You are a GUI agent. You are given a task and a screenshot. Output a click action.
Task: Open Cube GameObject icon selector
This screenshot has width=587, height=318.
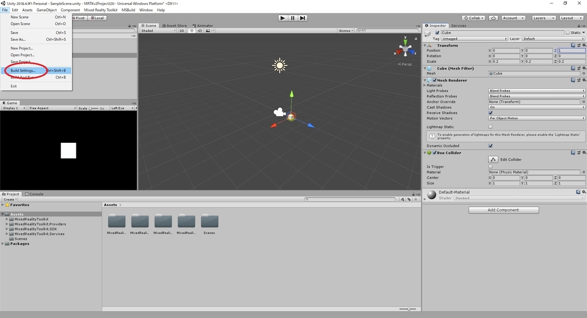point(428,34)
